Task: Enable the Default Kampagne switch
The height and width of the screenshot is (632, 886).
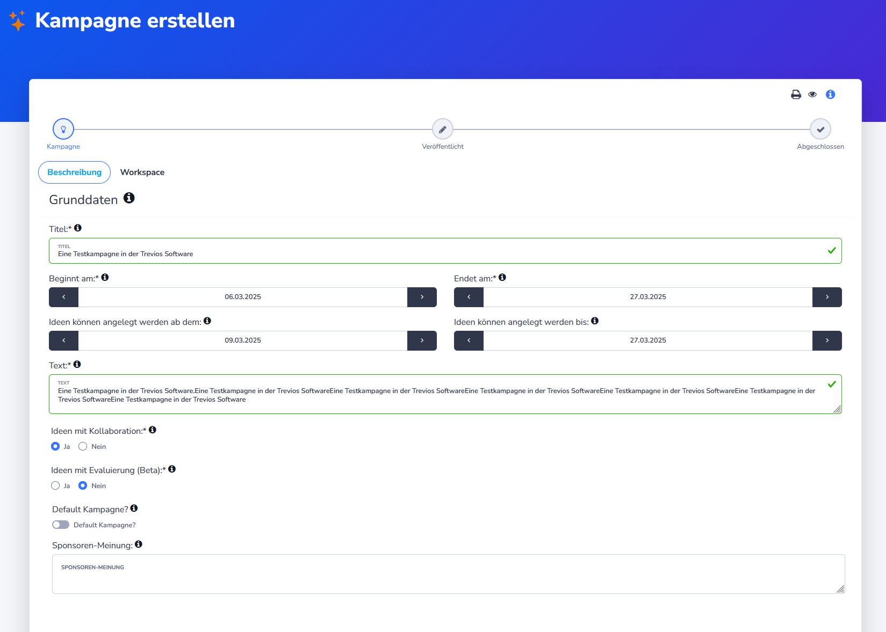Action: pos(61,525)
